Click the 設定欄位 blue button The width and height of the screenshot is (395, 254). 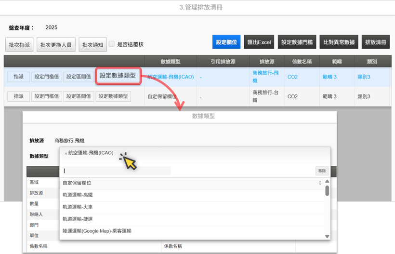coord(226,42)
